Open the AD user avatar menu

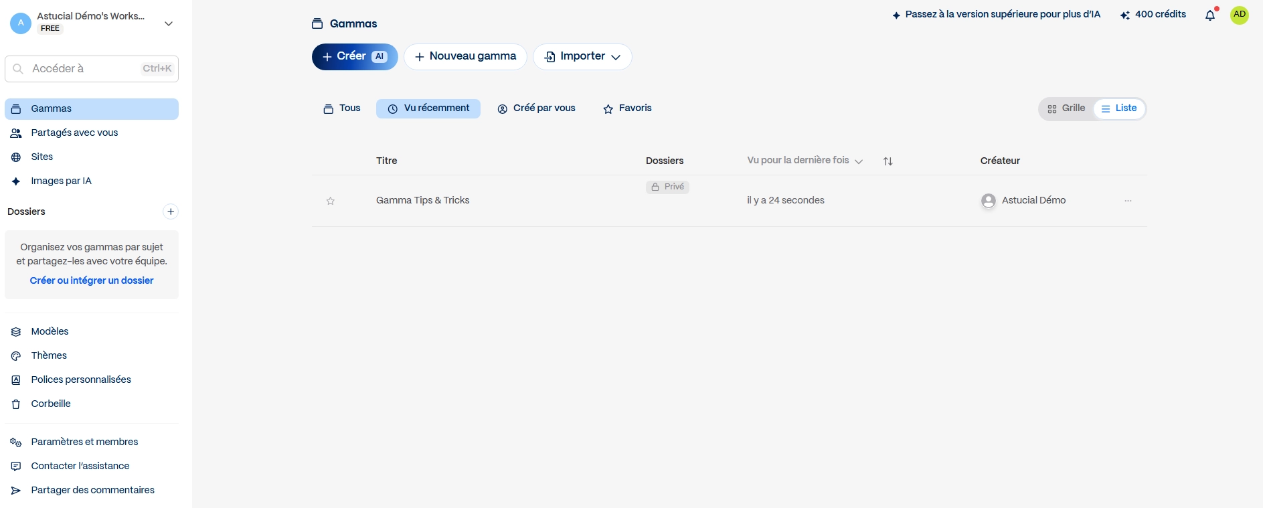tap(1240, 15)
